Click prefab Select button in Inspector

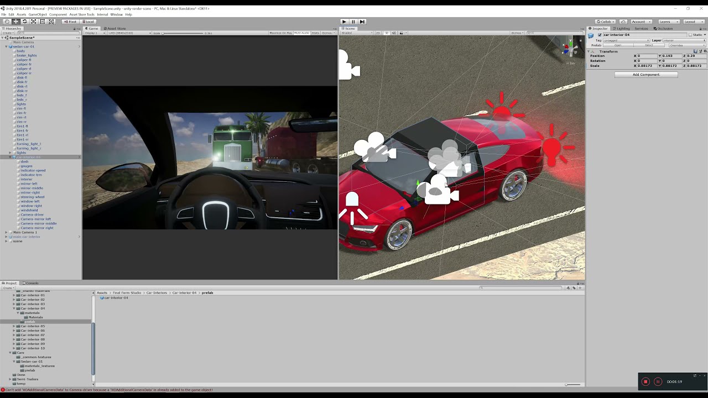[649, 45]
